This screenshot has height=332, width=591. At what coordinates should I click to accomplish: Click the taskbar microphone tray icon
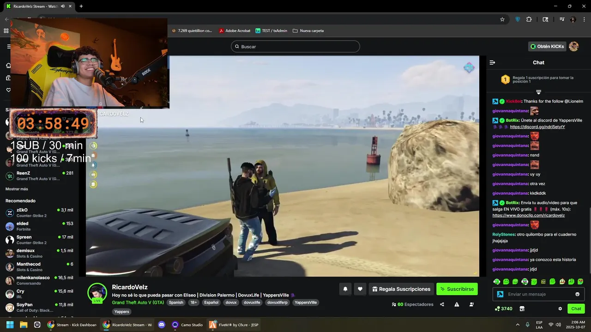(527, 325)
